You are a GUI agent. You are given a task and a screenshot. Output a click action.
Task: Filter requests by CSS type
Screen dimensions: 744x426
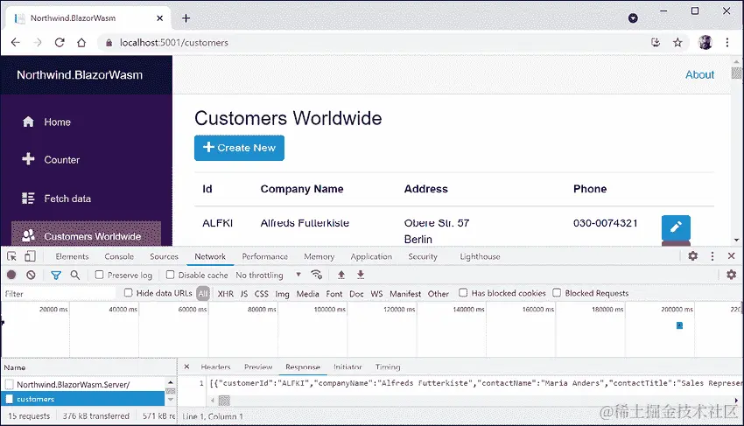pyautogui.click(x=262, y=294)
